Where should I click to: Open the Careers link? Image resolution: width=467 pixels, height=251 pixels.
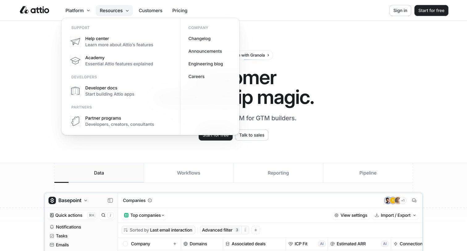196,76
